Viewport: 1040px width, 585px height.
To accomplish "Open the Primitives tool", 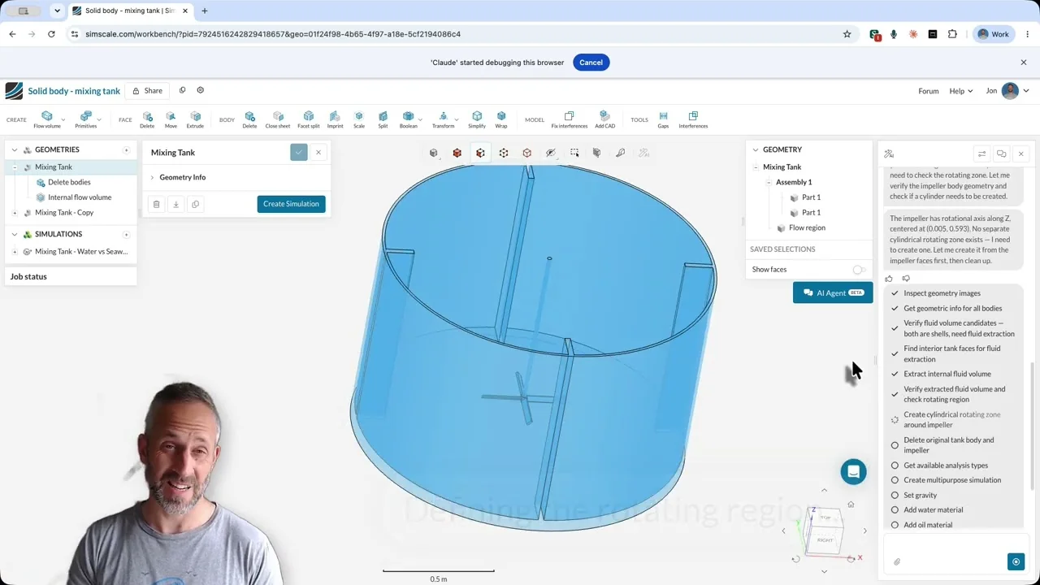I will click(x=85, y=119).
